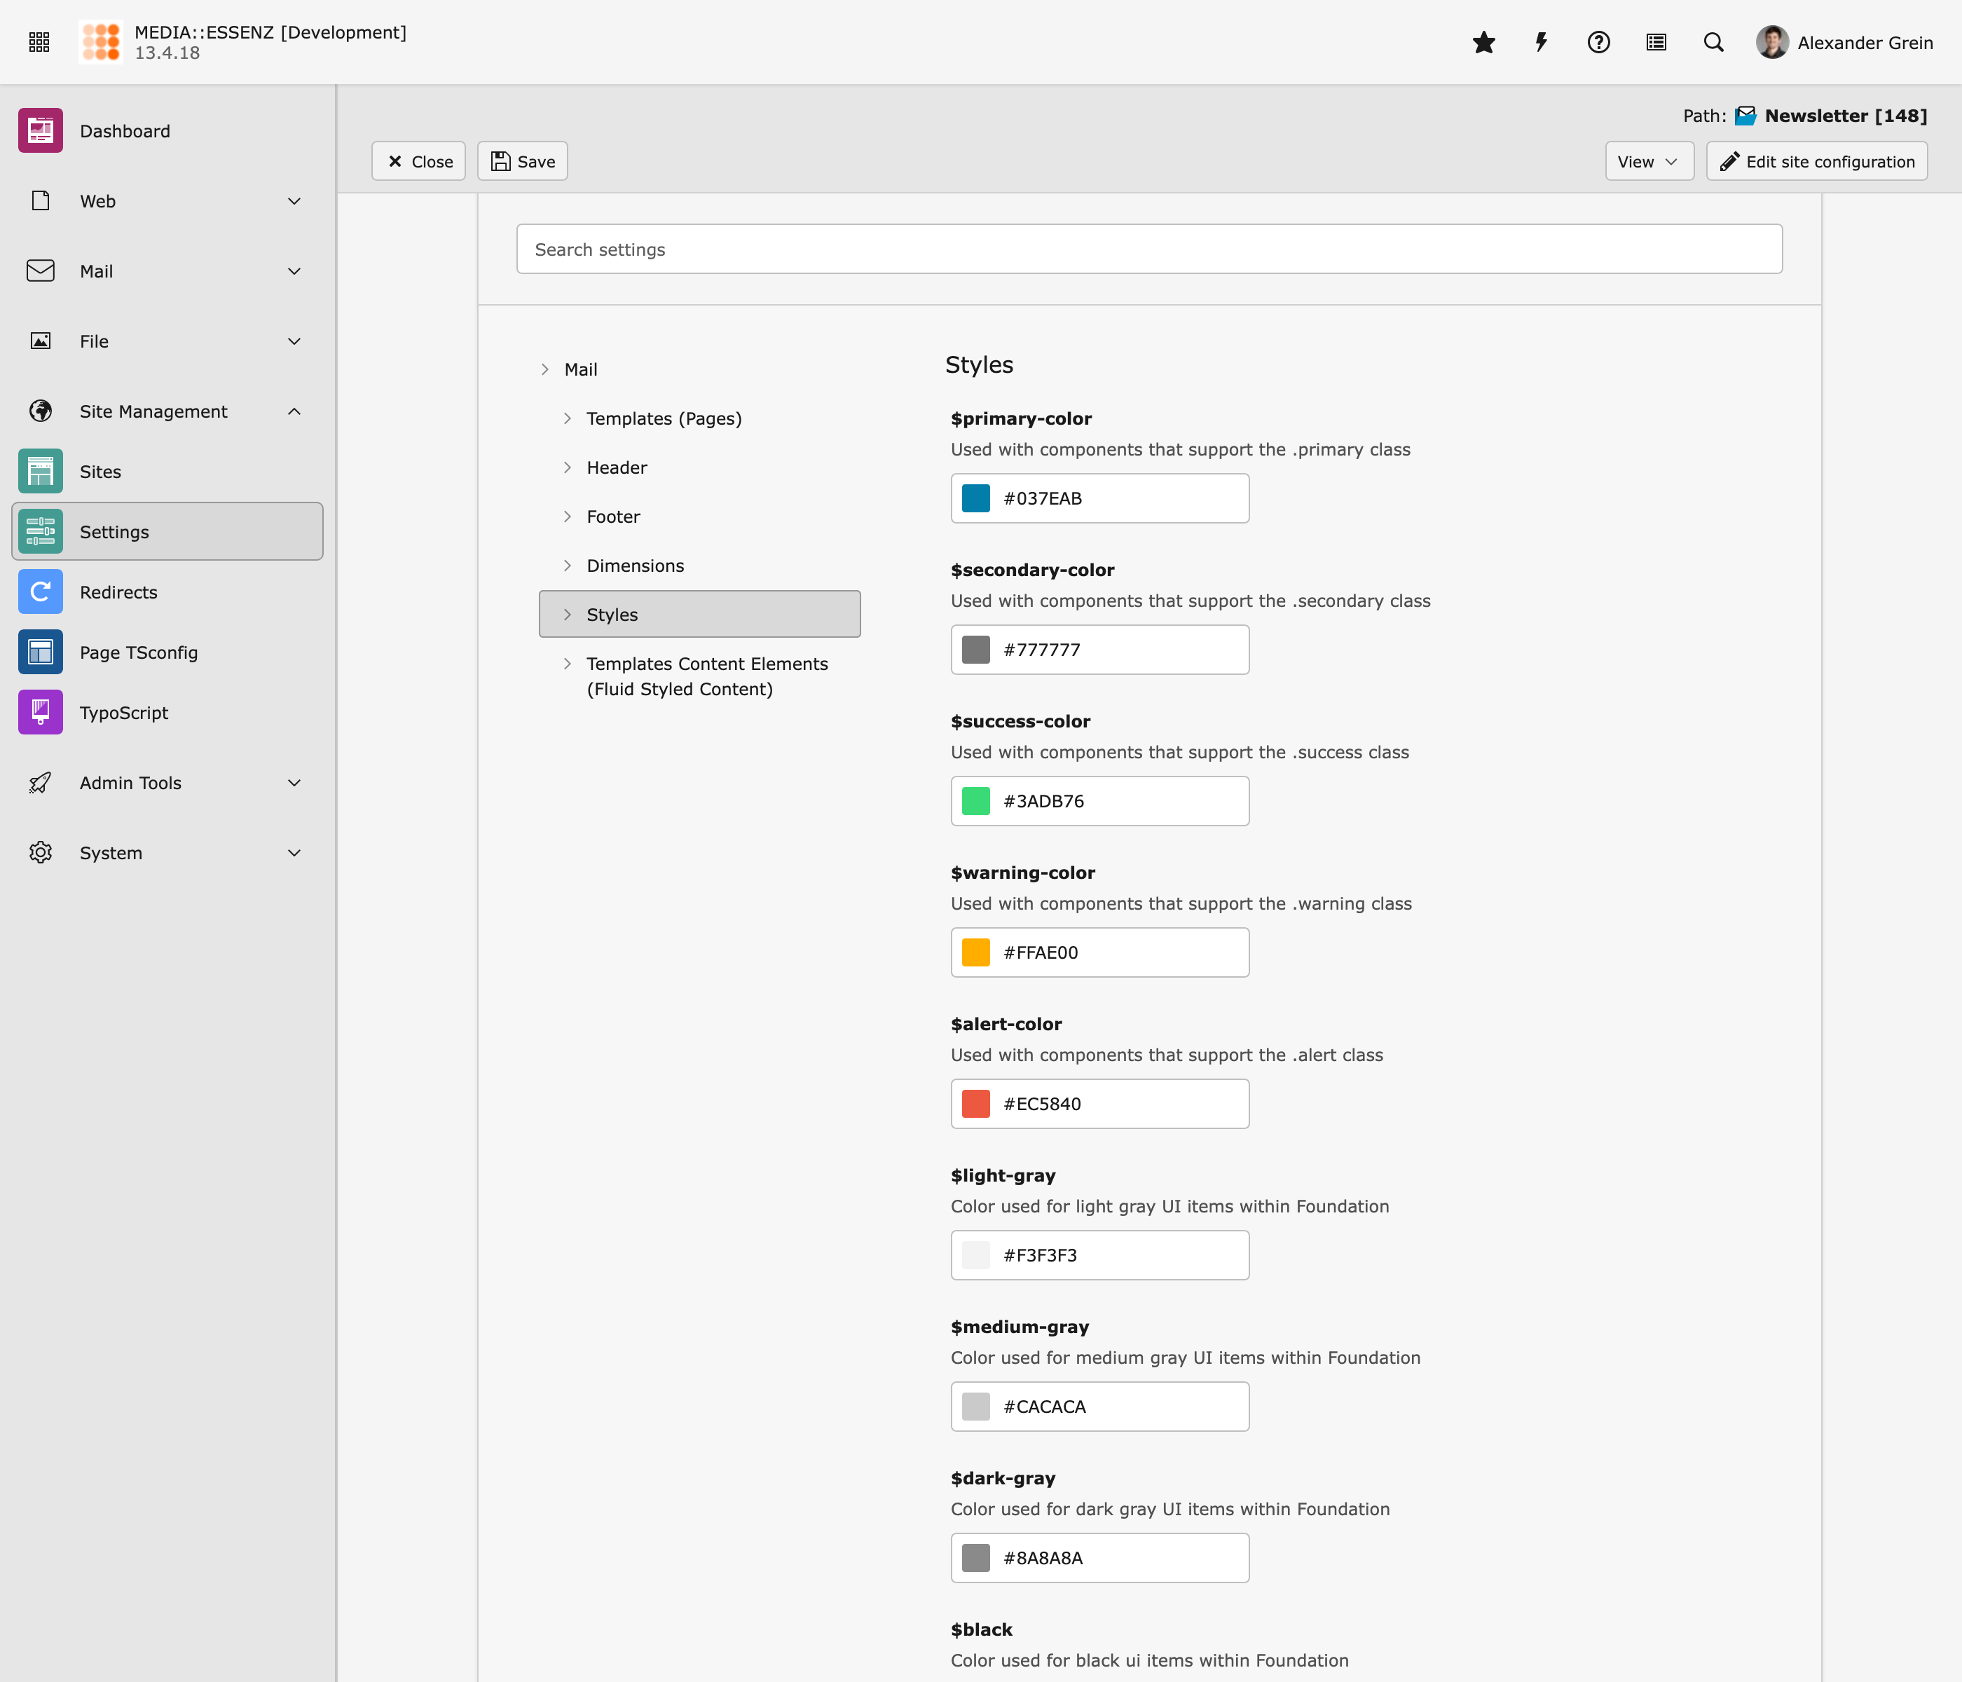Viewport: 1962px width, 1682px height.
Task: Open the flush cache lightning icon
Action: point(1541,43)
